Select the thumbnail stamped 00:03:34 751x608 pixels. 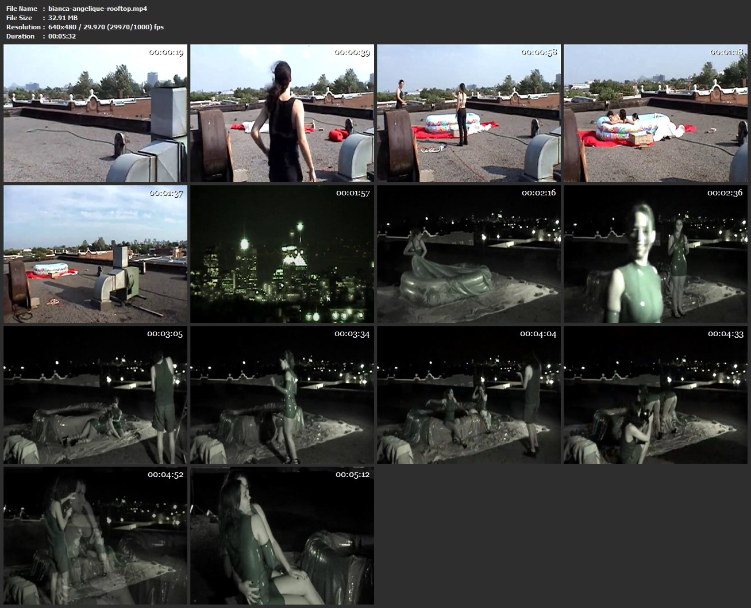pos(282,395)
